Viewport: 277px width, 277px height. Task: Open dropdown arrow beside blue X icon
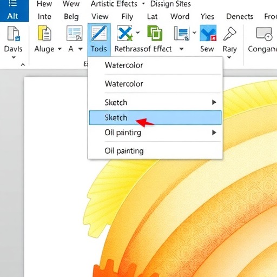point(138,32)
